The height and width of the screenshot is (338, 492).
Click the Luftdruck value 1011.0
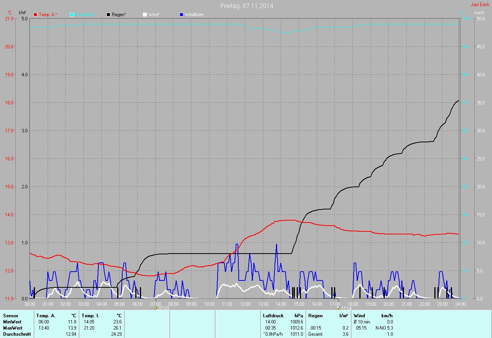pos(296,334)
